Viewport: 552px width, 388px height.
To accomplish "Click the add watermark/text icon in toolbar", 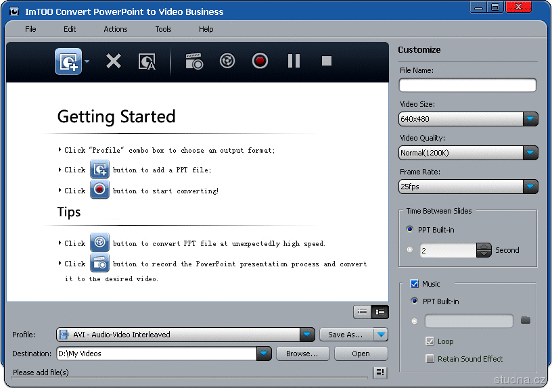I will click(147, 62).
